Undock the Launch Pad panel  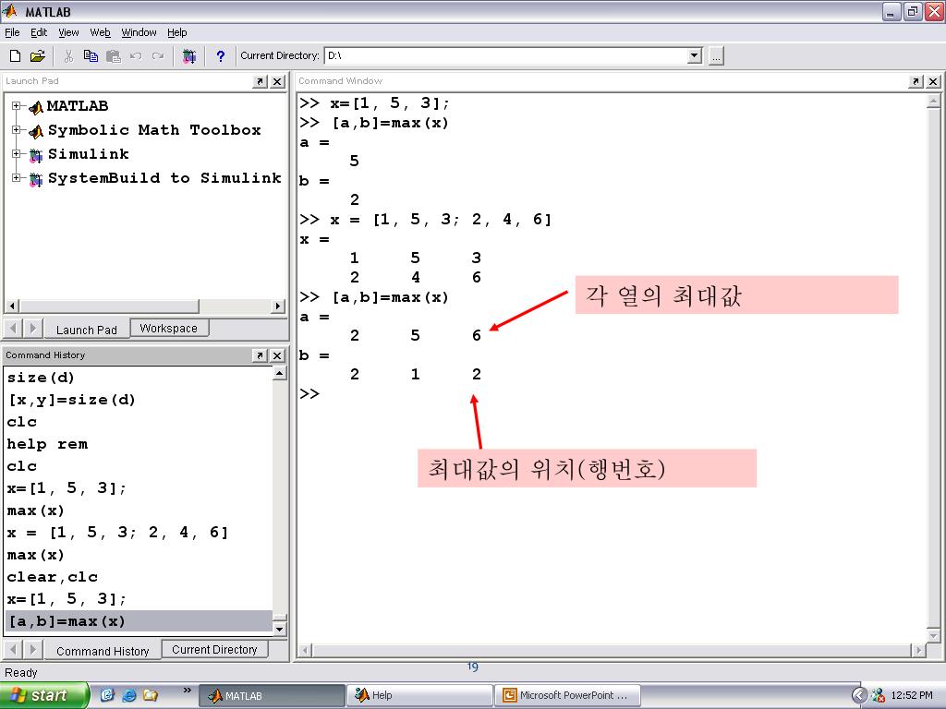[260, 81]
